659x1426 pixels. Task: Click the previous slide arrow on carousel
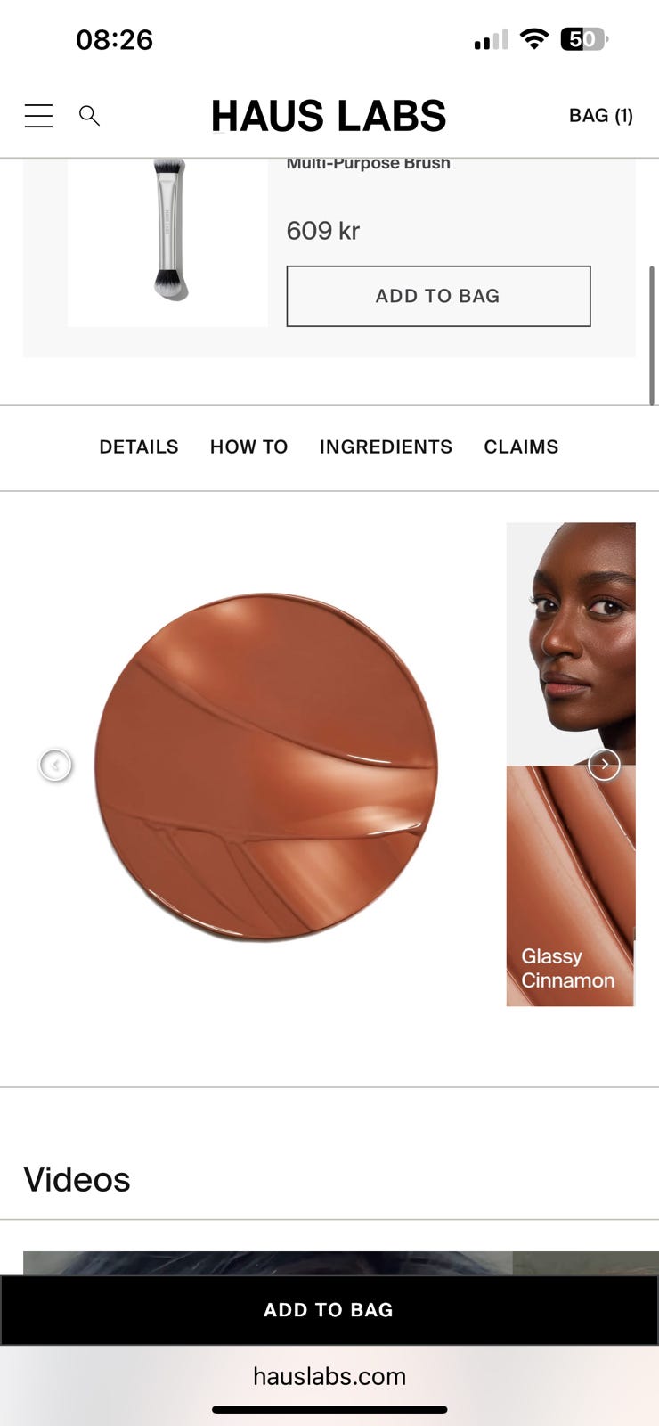[x=55, y=765]
